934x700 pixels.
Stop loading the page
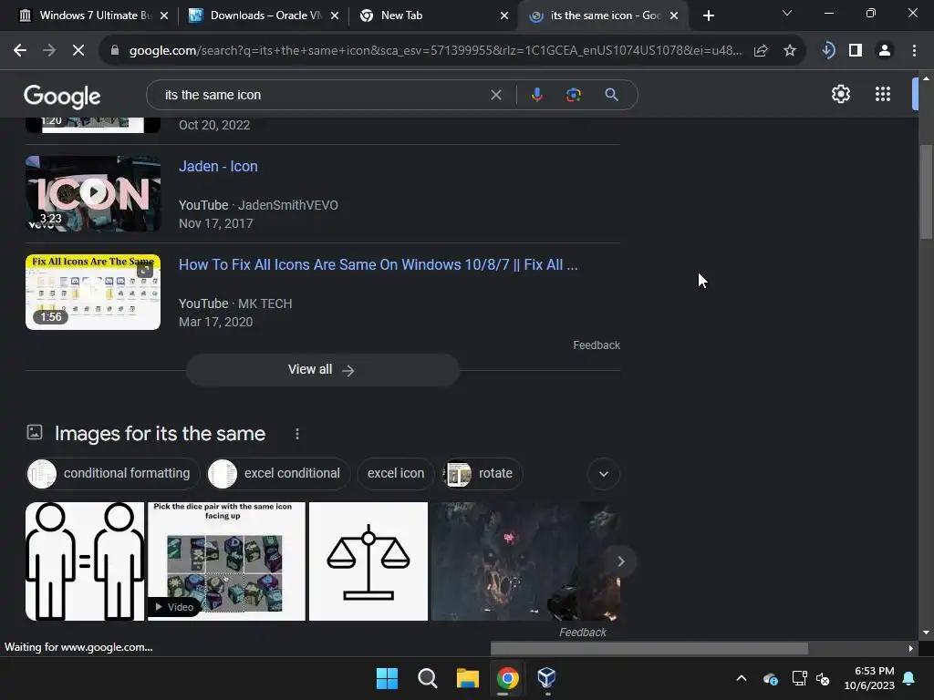point(78,51)
